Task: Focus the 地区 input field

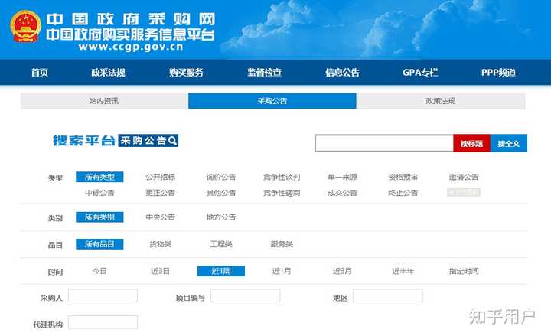Action: click(x=387, y=295)
